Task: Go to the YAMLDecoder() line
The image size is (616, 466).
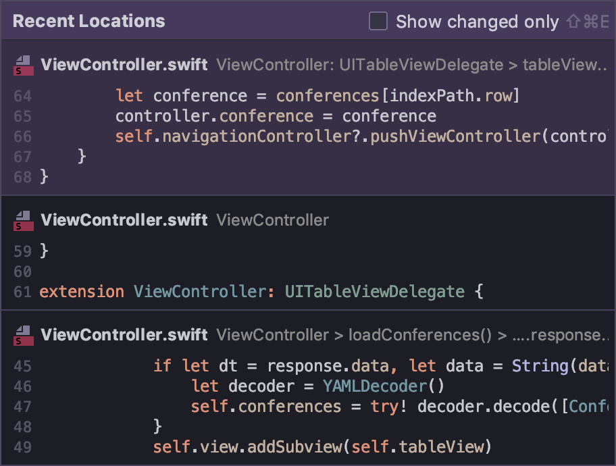Action: pos(317,386)
